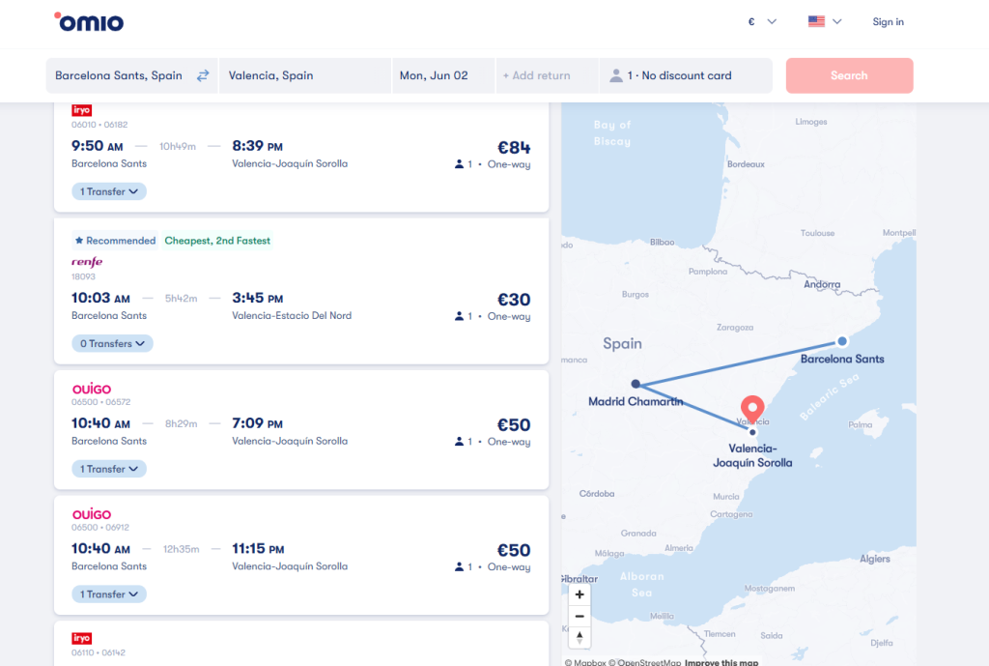The height and width of the screenshot is (666, 989).
Task: Expand 1 Transfer on the 9:50 AM trip
Action: click(x=108, y=191)
